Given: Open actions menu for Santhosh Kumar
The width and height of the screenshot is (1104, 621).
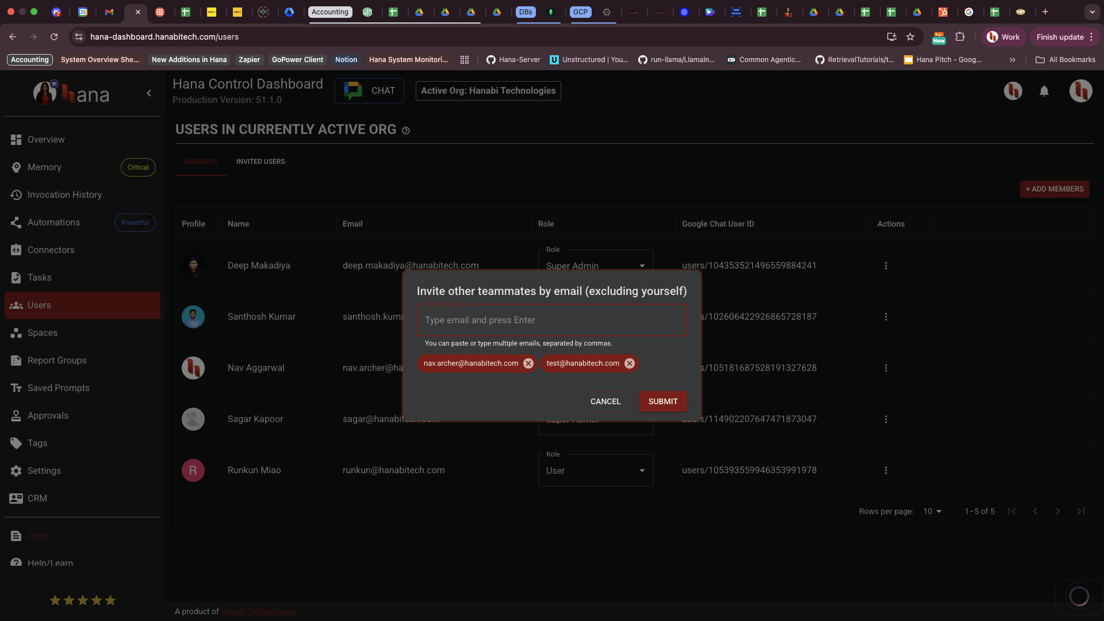Looking at the screenshot, I should click(x=885, y=317).
